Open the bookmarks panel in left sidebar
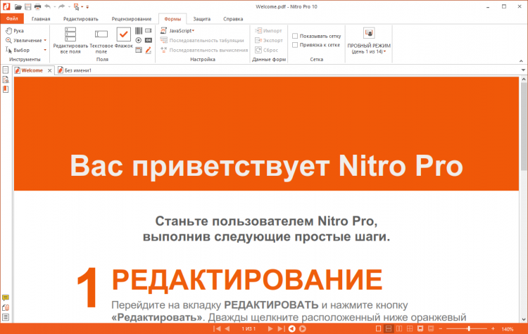The width and height of the screenshot is (528, 334). click(6, 89)
